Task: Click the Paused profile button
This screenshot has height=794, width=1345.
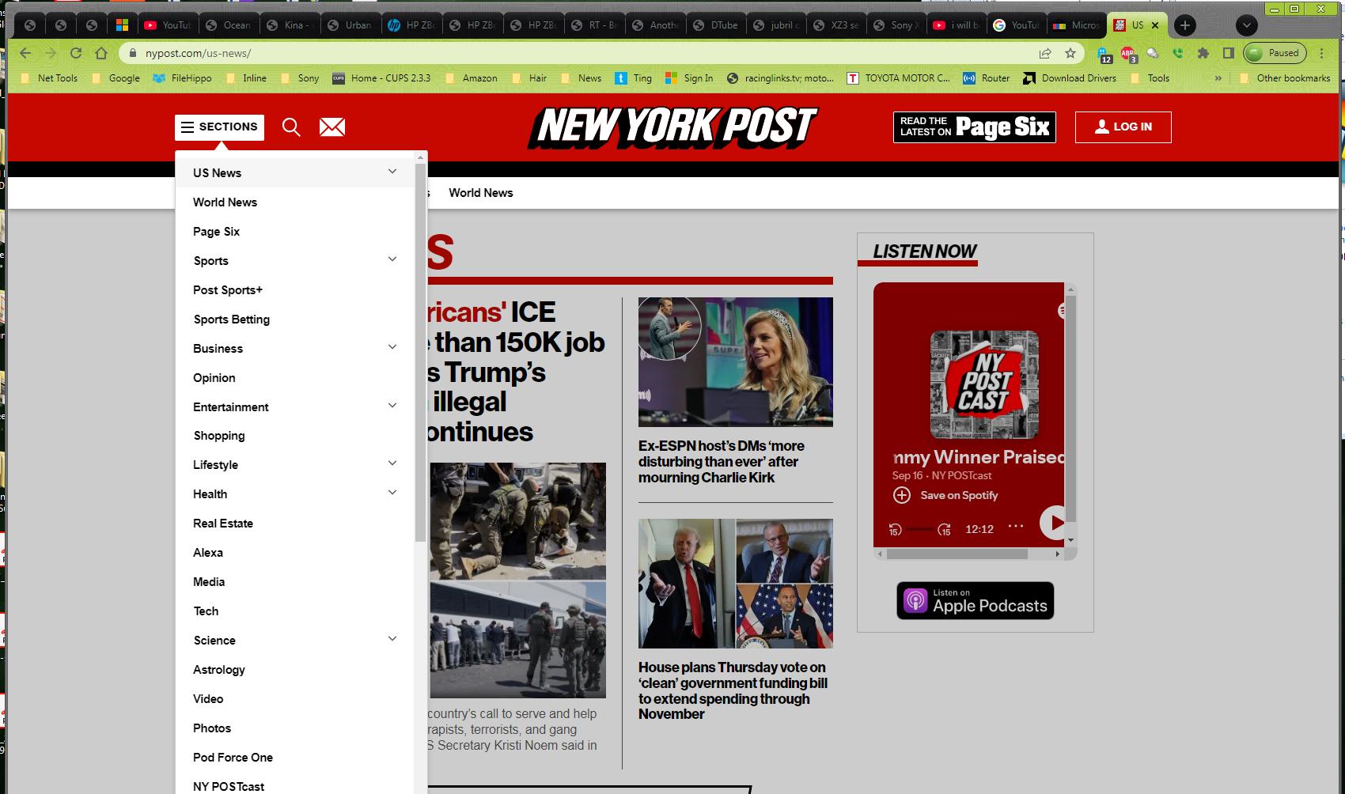Action: click(1275, 53)
